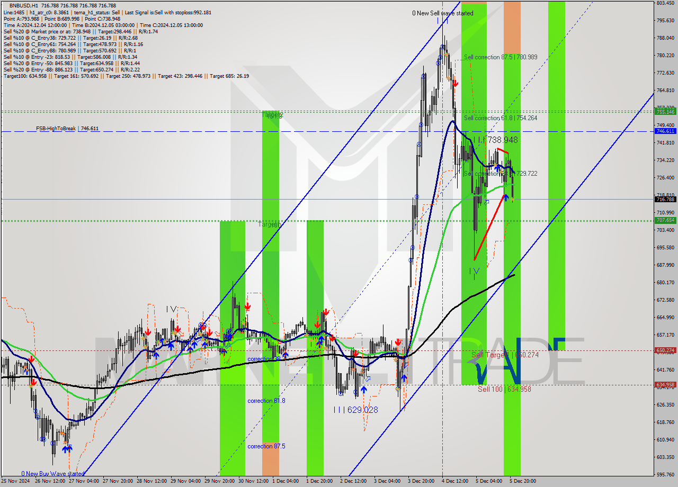Click the '1 Dec 04:00' time axis label
This screenshot has height=487, width=678.
pos(285,481)
